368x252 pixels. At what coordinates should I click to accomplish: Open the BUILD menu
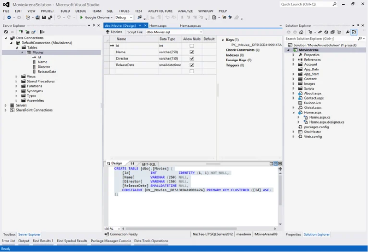[65, 11]
